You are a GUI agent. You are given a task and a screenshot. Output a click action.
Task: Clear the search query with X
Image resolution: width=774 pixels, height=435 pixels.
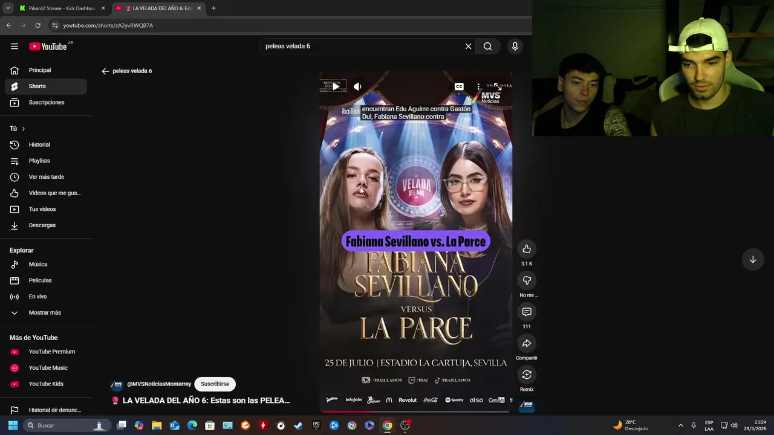(468, 46)
